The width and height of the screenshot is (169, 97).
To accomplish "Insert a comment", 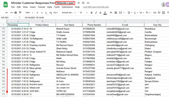I will click(x=159, y=13).
